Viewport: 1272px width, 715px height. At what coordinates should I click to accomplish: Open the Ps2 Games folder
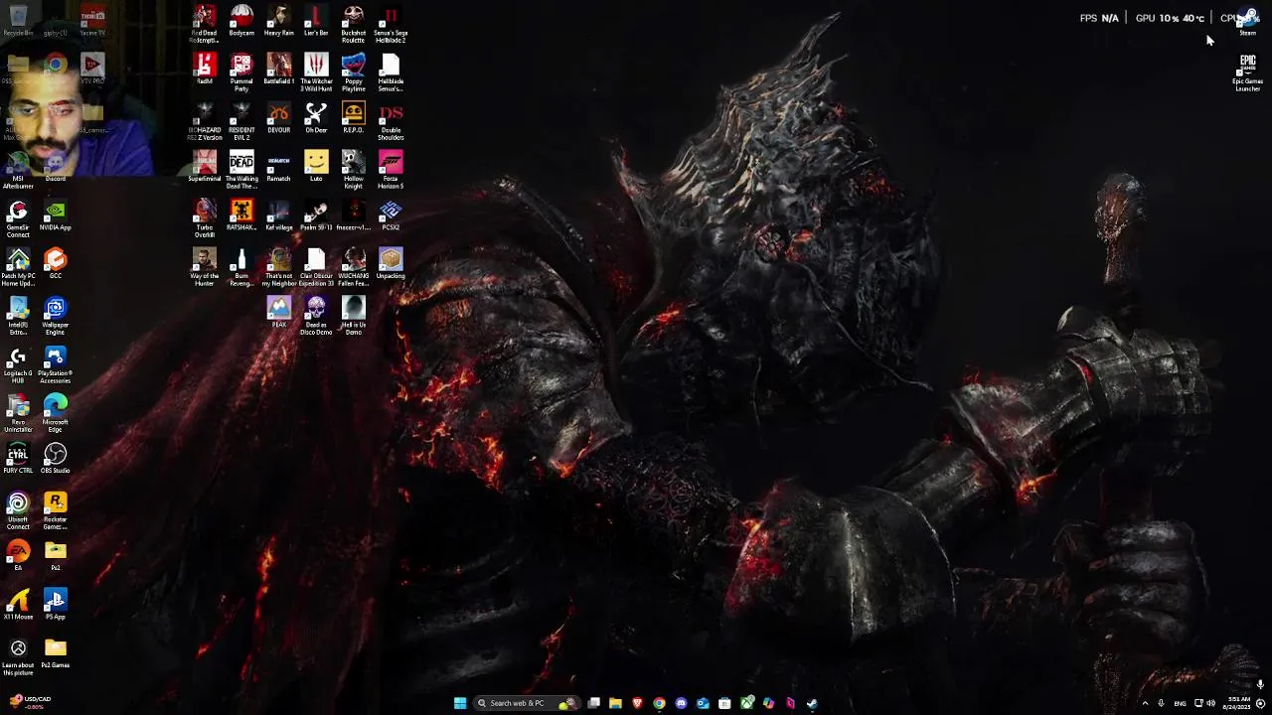point(55,653)
